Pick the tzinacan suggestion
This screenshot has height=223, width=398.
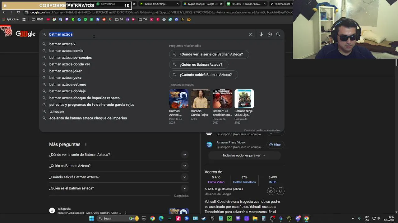pyautogui.click(x=56, y=111)
